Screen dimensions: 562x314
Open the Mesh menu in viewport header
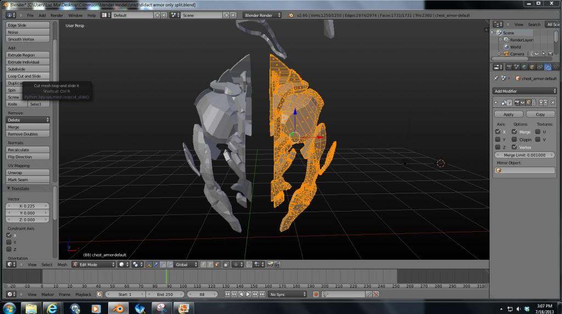tap(62, 265)
